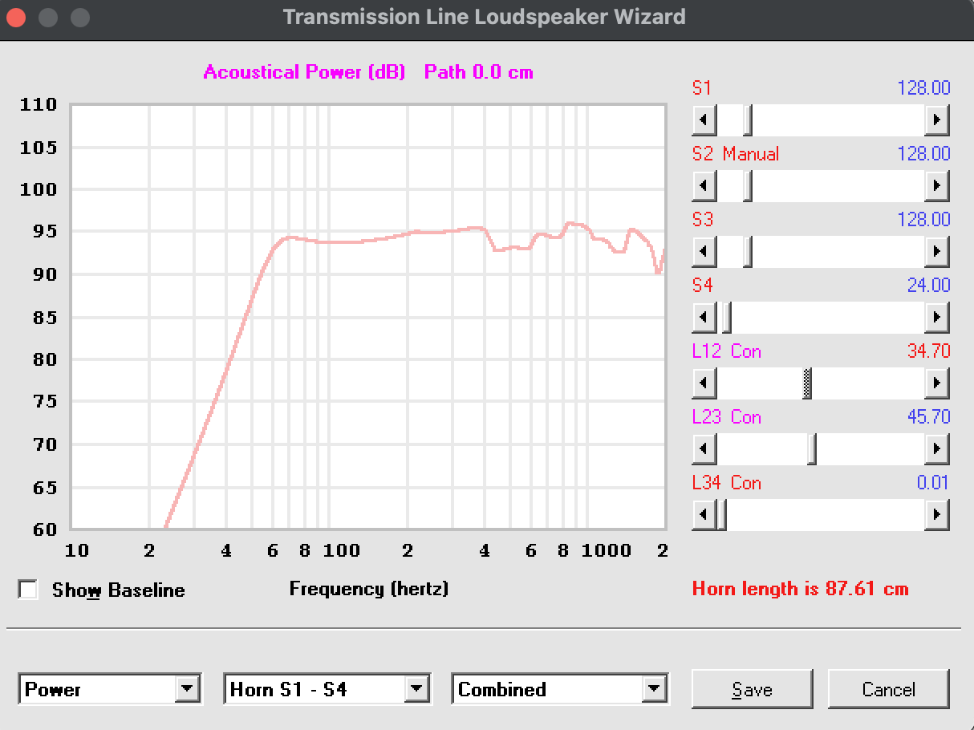Click the right arrow of L12 Con slider
This screenshot has width=974, height=730.
pyautogui.click(x=936, y=384)
